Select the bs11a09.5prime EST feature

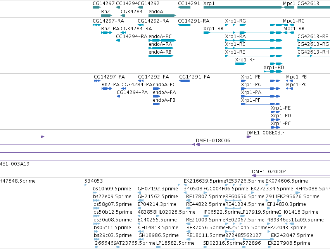click(x=290, y=224)
